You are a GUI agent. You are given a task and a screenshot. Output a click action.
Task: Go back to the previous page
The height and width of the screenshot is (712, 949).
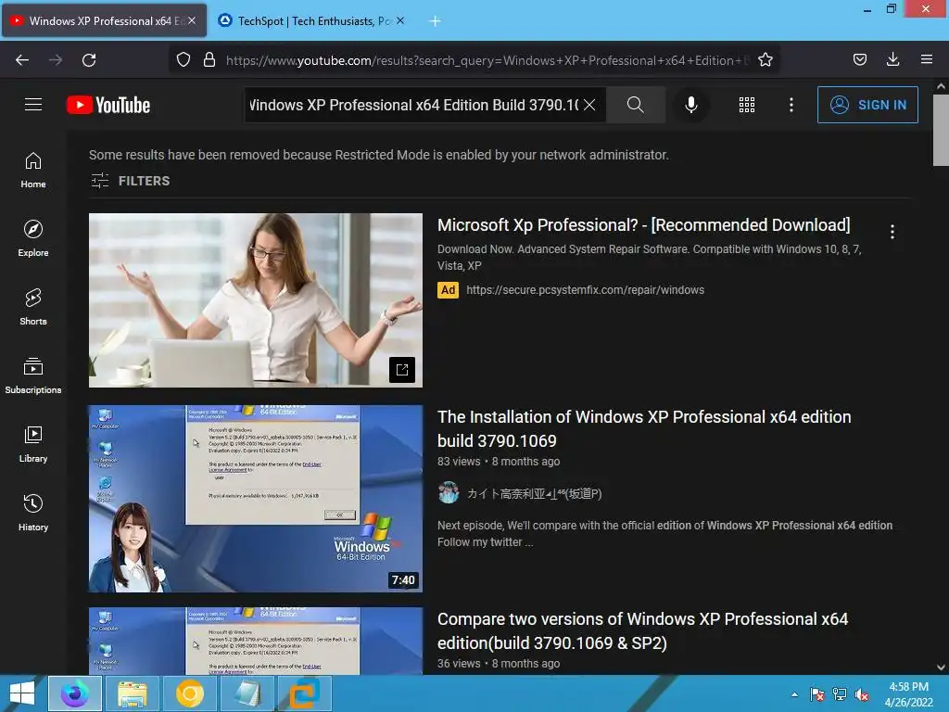click(22, 60)
